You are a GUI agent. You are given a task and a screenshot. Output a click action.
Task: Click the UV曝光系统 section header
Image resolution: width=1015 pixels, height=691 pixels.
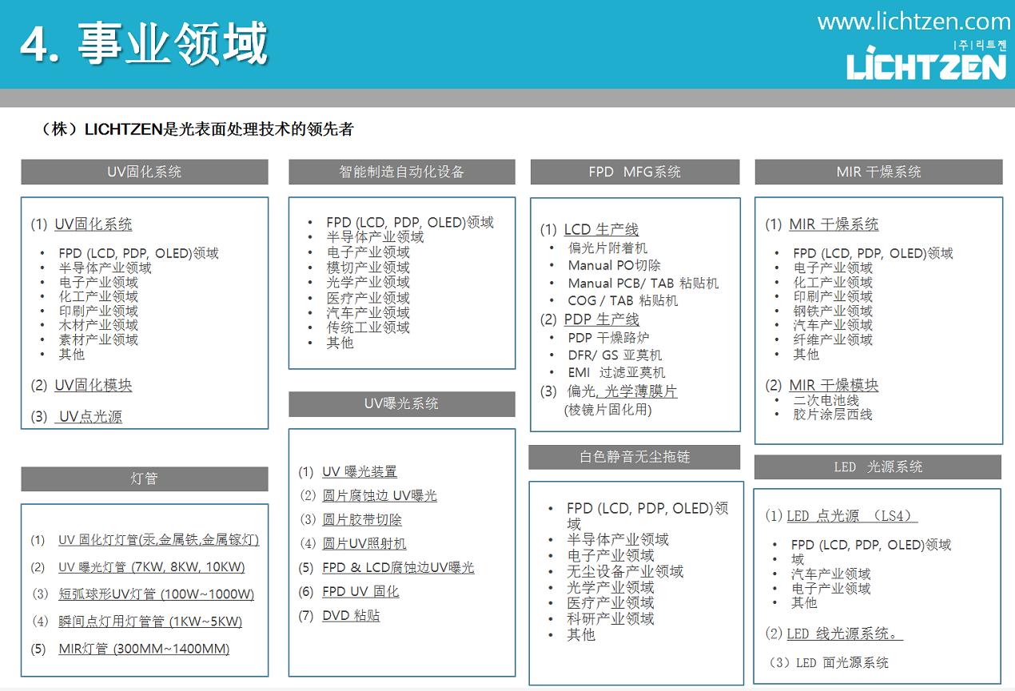click(401, 404)
